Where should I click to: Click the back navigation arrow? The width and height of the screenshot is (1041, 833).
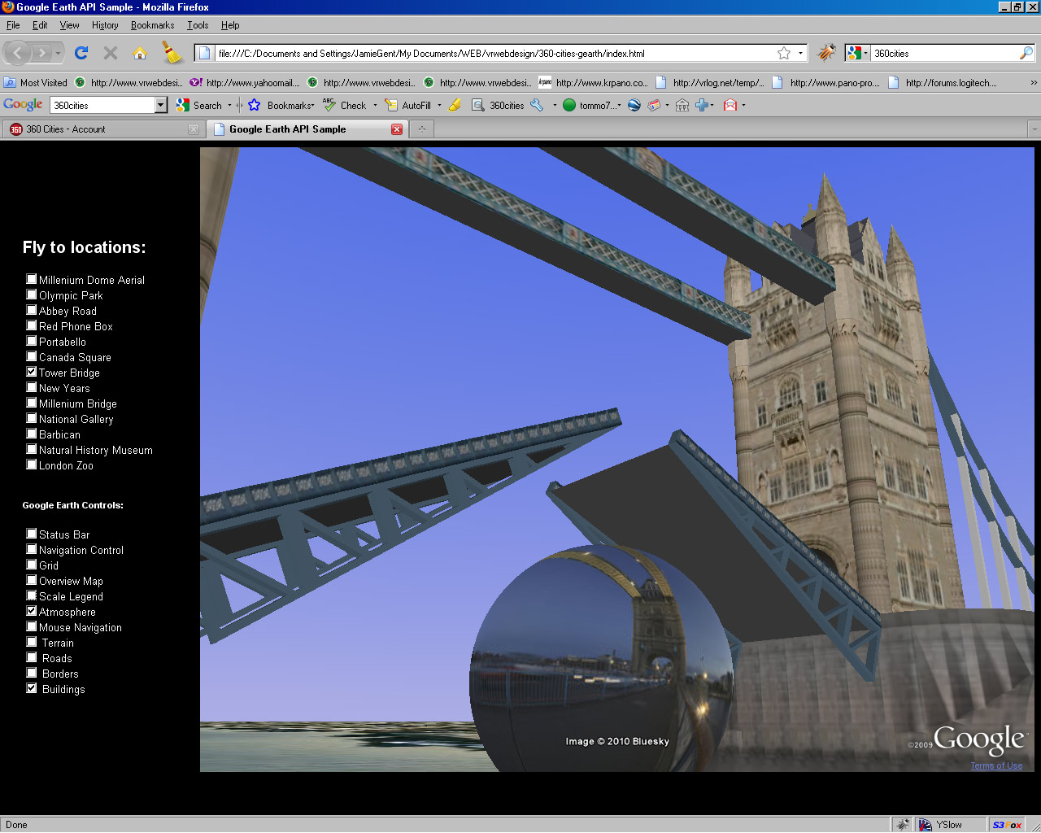tap(18, 53)
